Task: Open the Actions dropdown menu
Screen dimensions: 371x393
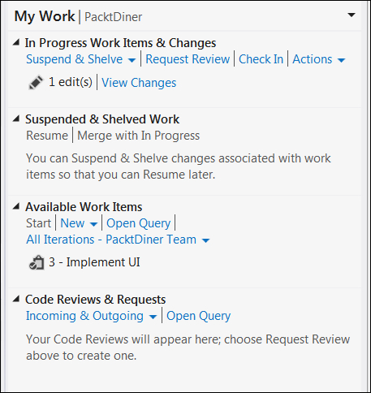Action: pyautogui.click(x=319, y=59)
